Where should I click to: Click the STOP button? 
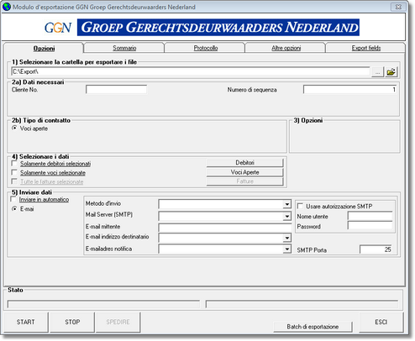point(72,322)
